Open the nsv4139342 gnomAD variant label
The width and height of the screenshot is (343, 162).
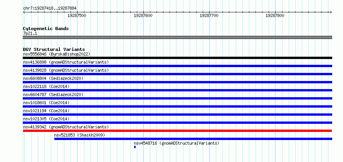[66, 127]
